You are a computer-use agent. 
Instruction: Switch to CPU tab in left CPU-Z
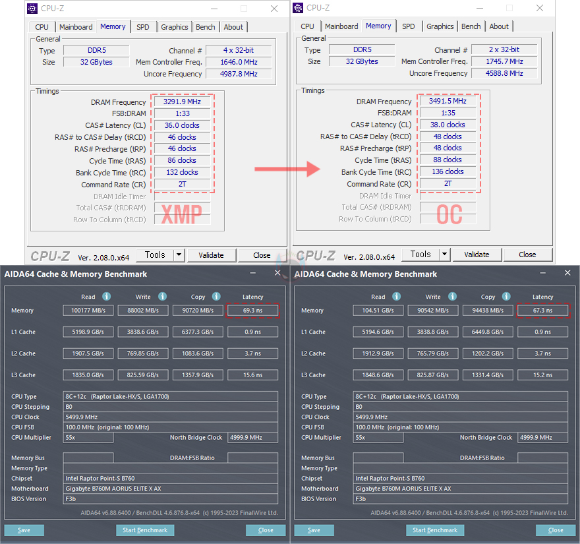coord(42,27)
